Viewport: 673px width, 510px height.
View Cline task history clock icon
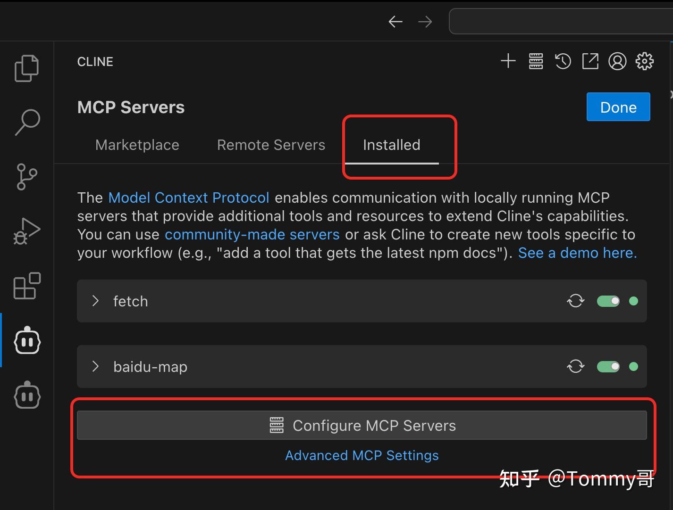click(x=563, y=61)
